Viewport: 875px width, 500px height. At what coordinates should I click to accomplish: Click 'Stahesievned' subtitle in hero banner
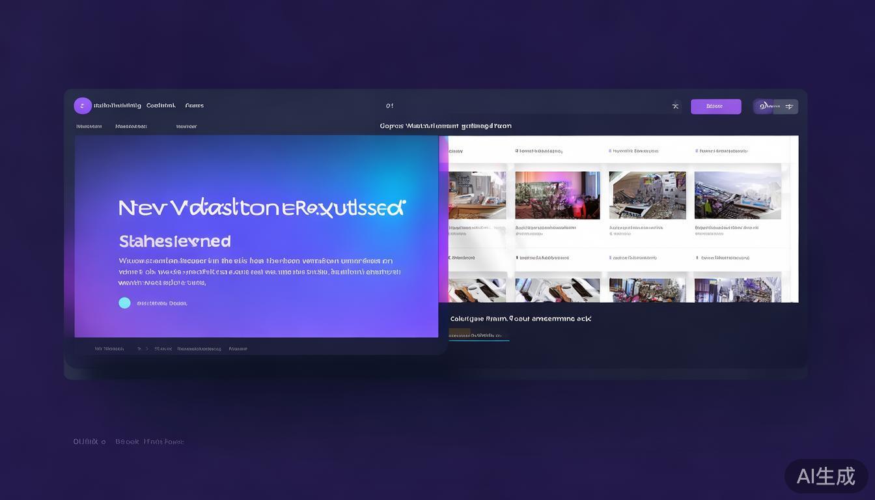(174, 242)
